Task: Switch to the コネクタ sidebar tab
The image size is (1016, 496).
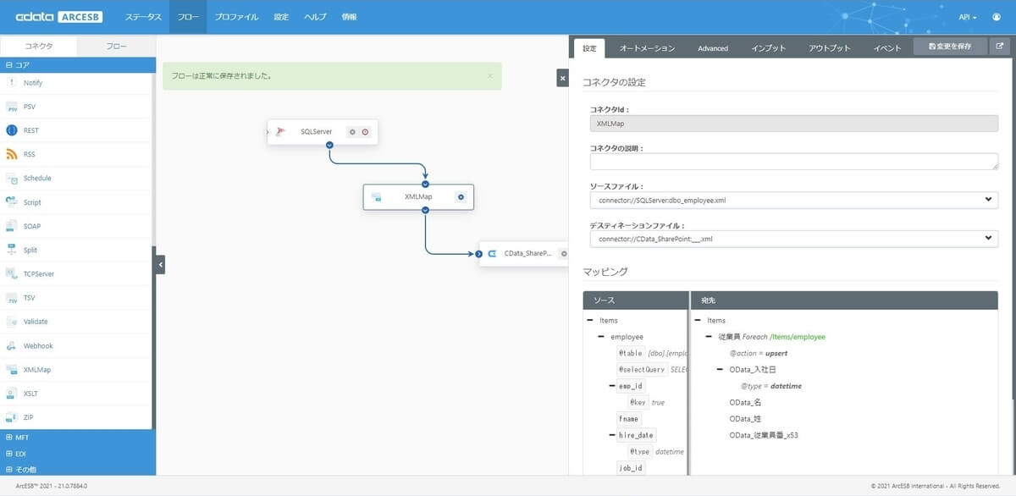Action: (39, 47)
